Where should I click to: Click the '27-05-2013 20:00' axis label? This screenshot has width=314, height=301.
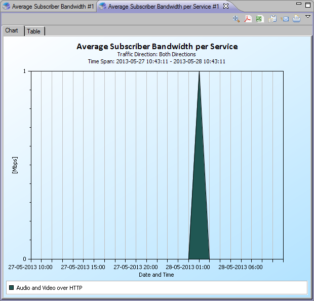(136, 267)
